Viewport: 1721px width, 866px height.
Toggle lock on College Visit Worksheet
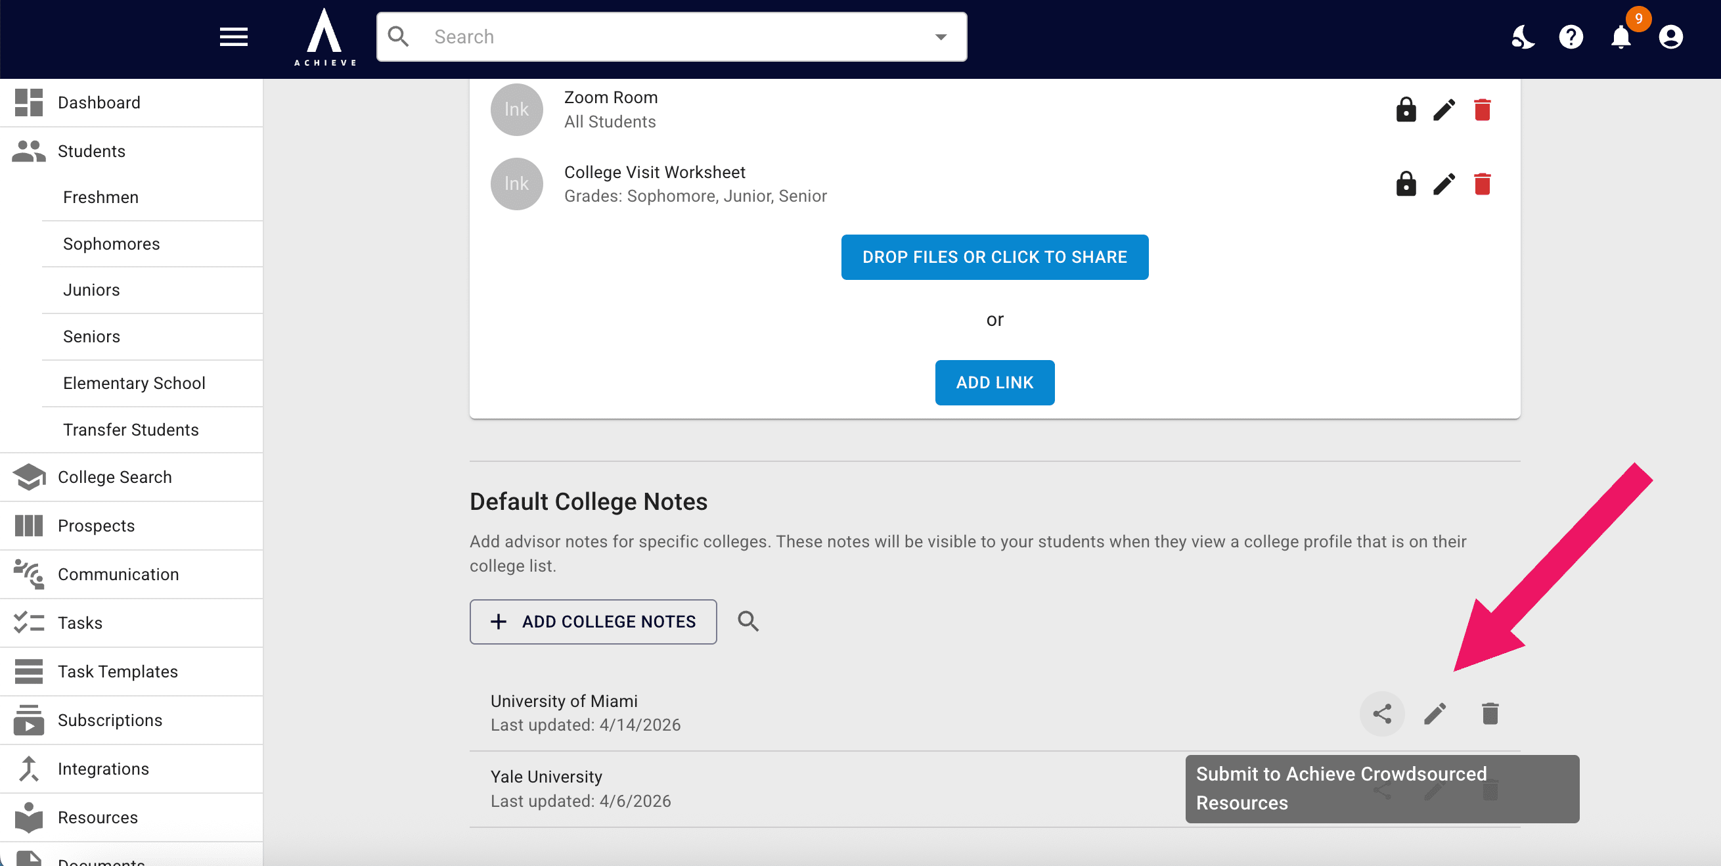pos(1406,184)
